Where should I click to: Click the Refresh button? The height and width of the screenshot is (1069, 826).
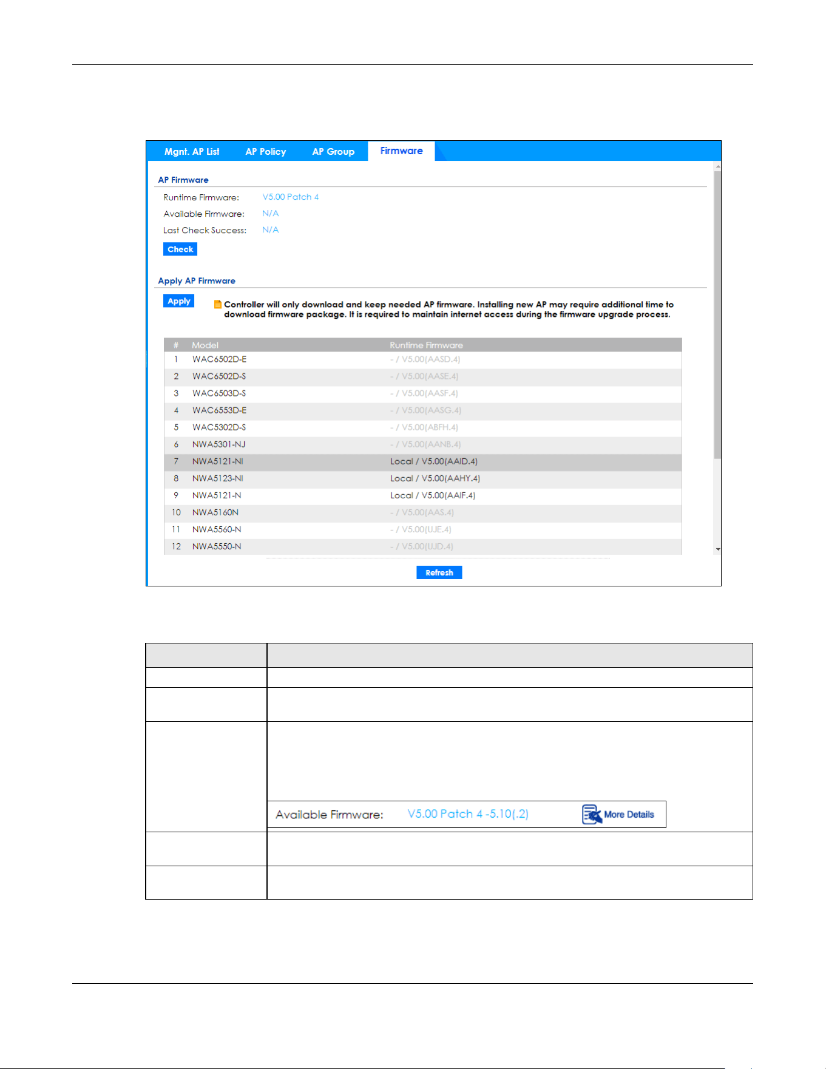[439, 572]
